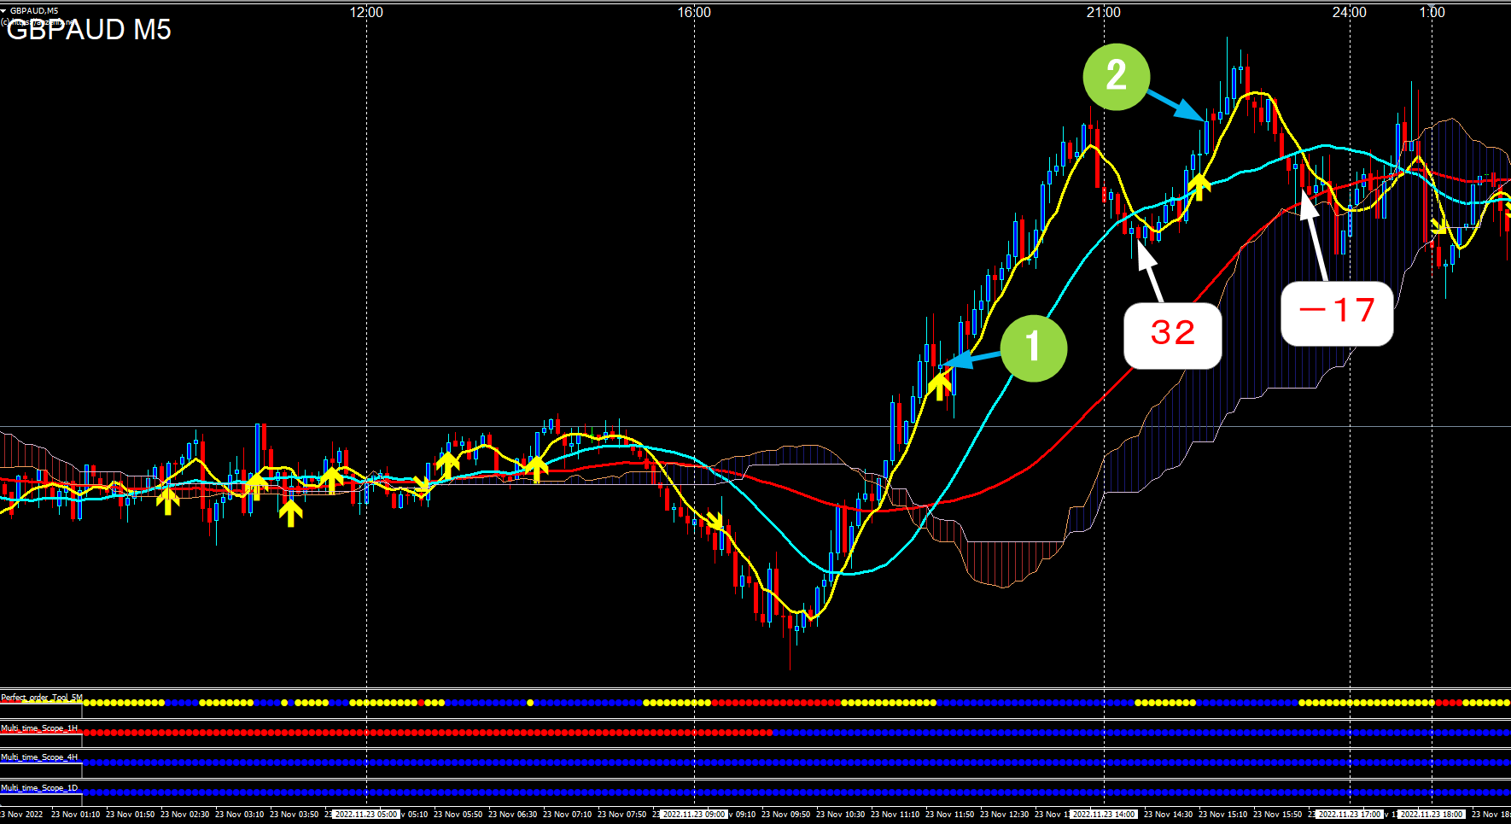
Task: Click the 2022.11.23 14:00 time tag
Action: (1104, 815)
